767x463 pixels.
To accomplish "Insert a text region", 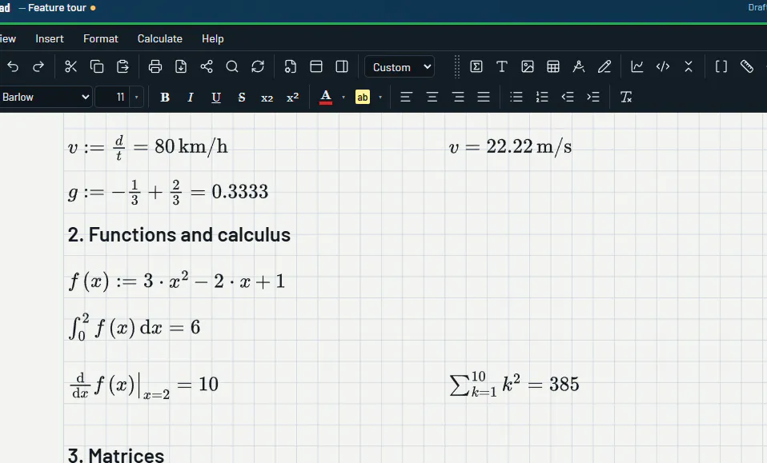I will tap(502, 67).
